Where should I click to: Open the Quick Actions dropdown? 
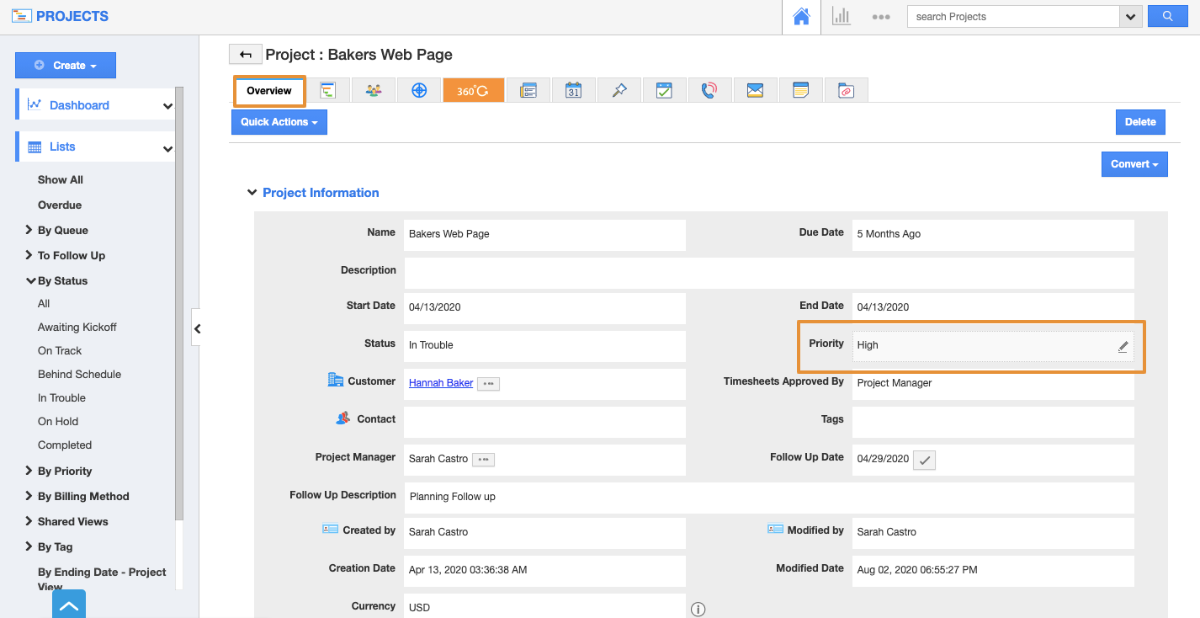(x=279, y=122)
